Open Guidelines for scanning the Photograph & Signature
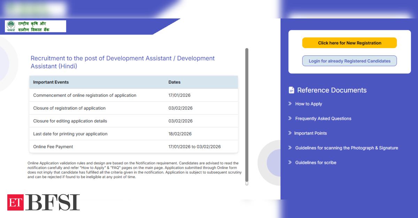This screenshot has height=218, width=418. (347, 148)
